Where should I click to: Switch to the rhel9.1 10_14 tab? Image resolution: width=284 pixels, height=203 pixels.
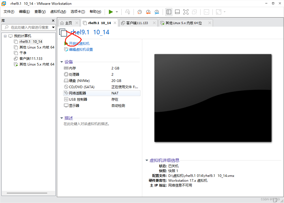pos(100,23)
